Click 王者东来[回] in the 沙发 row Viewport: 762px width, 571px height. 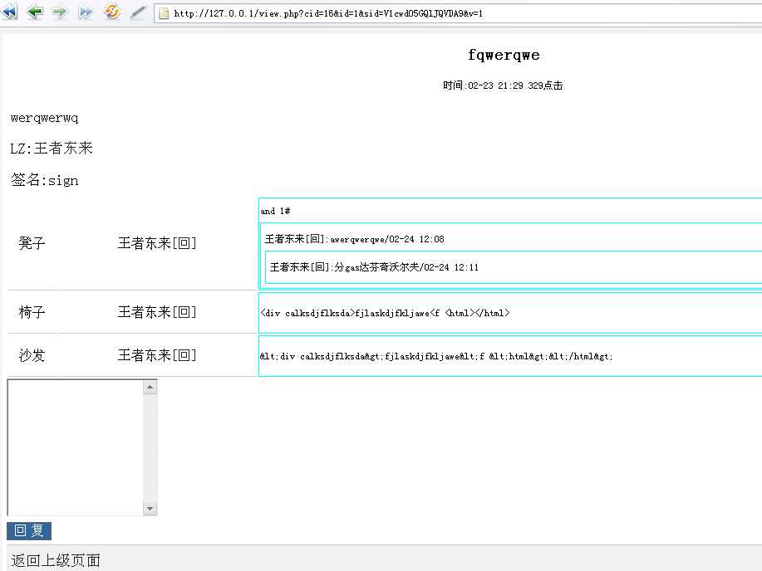(157, 355)
